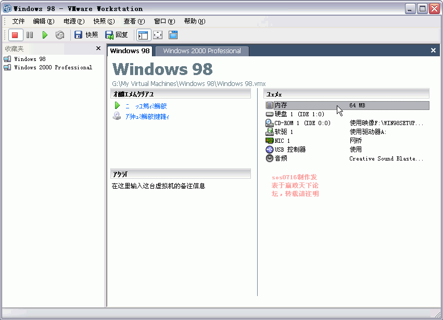Click the USB controller icon
This screenshot has width=443, height=320.
pos(270,150)
